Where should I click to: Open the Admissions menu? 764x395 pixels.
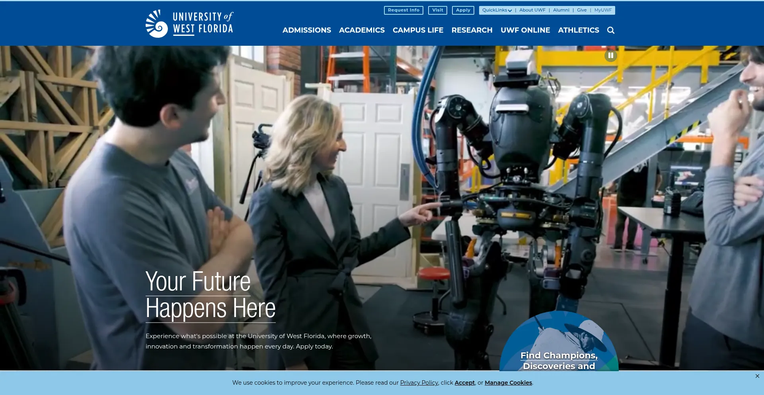pos(306,30)
